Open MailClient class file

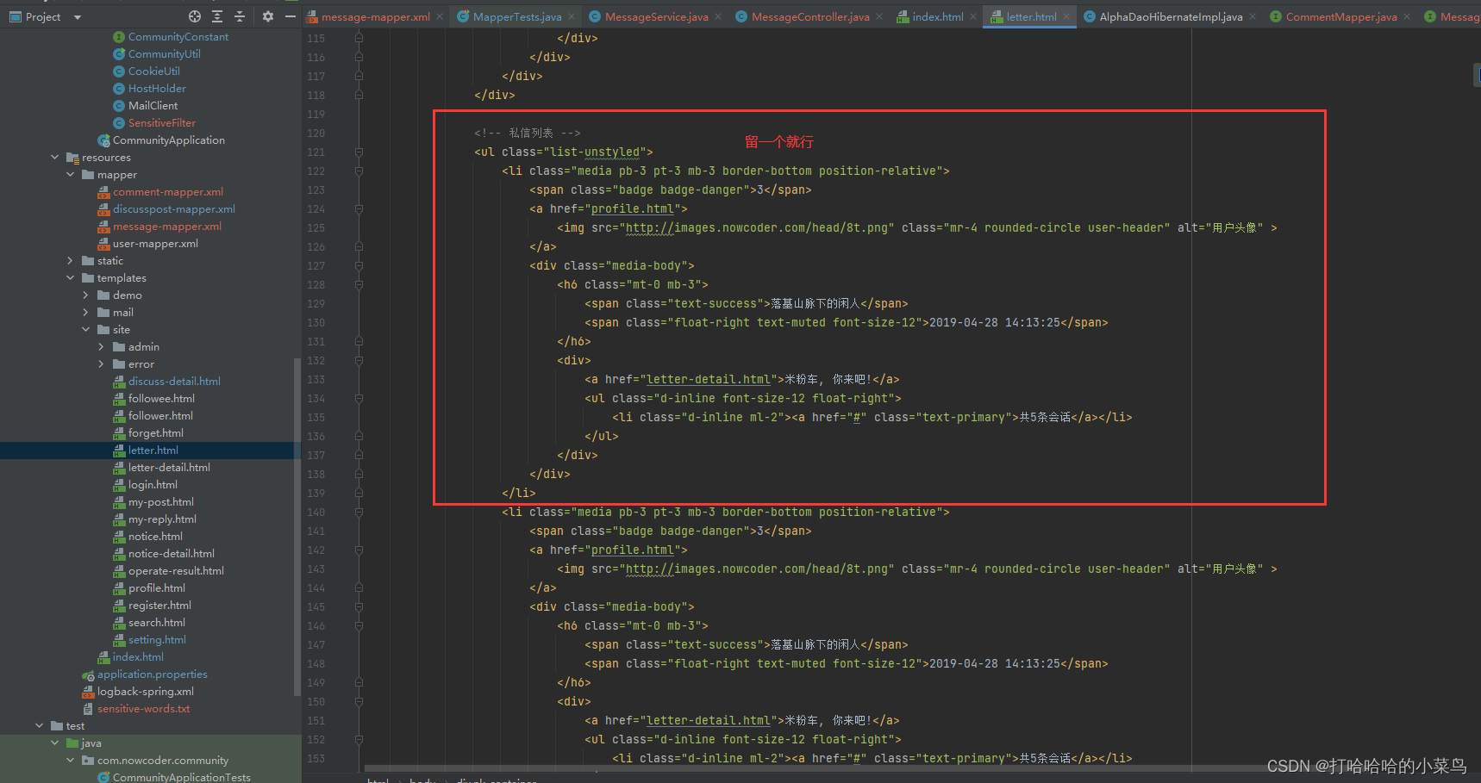(x=153, y=105)
